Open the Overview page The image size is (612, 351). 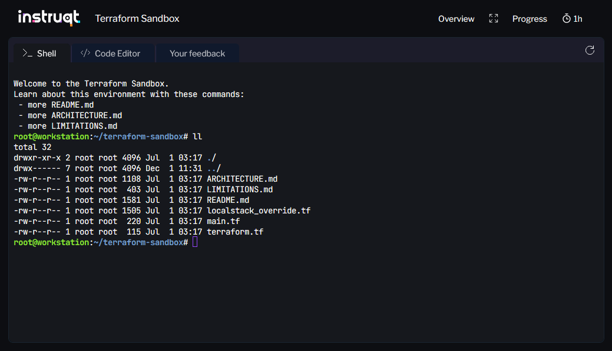tap(456, 19)
